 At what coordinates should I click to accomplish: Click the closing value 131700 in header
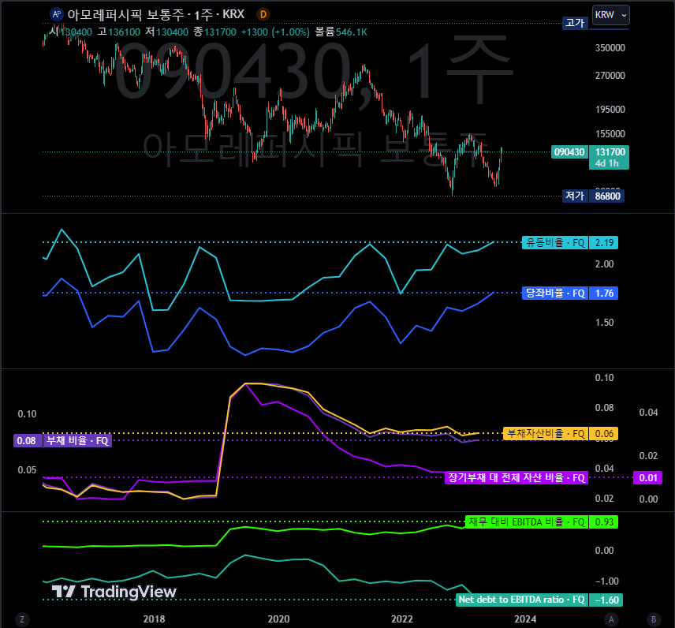(x=221, y=32)
